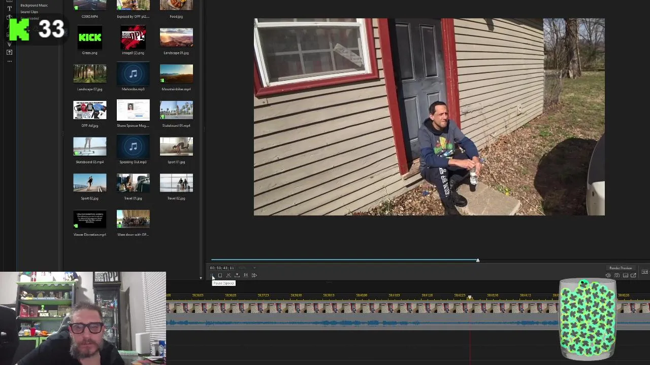Click the fast forward button
650x365 pixels.
click(254, 275)
